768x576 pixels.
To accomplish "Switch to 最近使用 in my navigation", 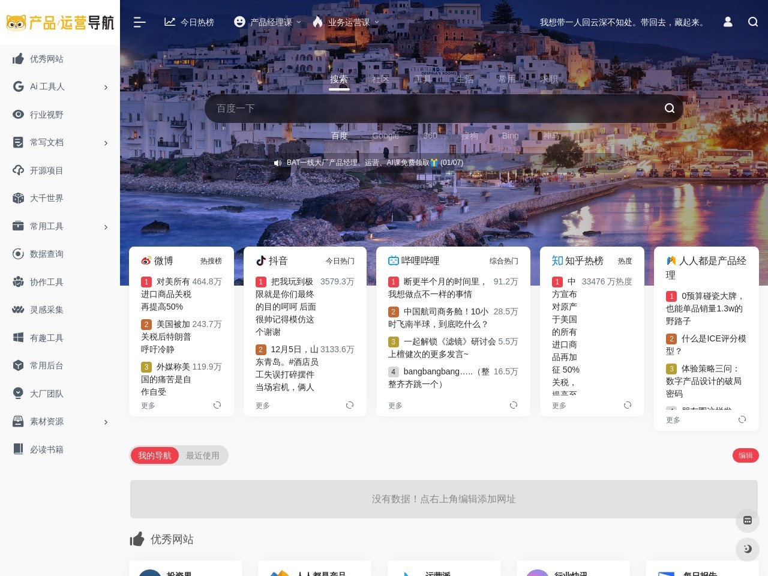I will (x=203, y=455).
